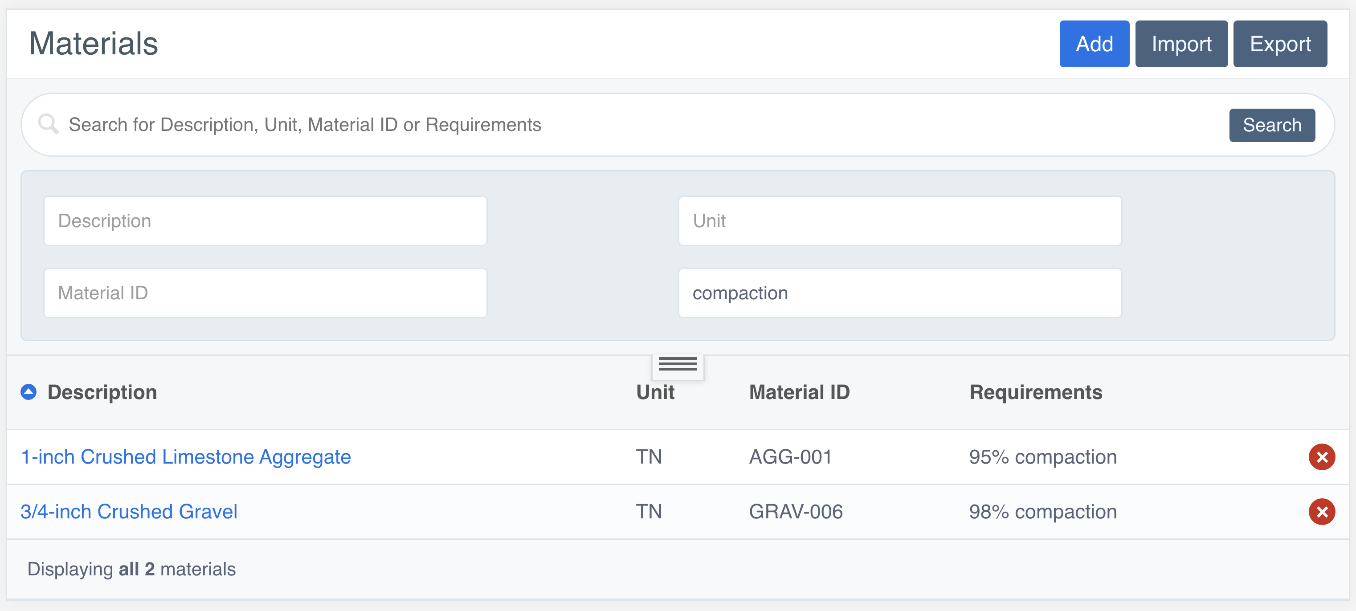Click the ascending sort arrow on Description

click(x=29, y=392)
